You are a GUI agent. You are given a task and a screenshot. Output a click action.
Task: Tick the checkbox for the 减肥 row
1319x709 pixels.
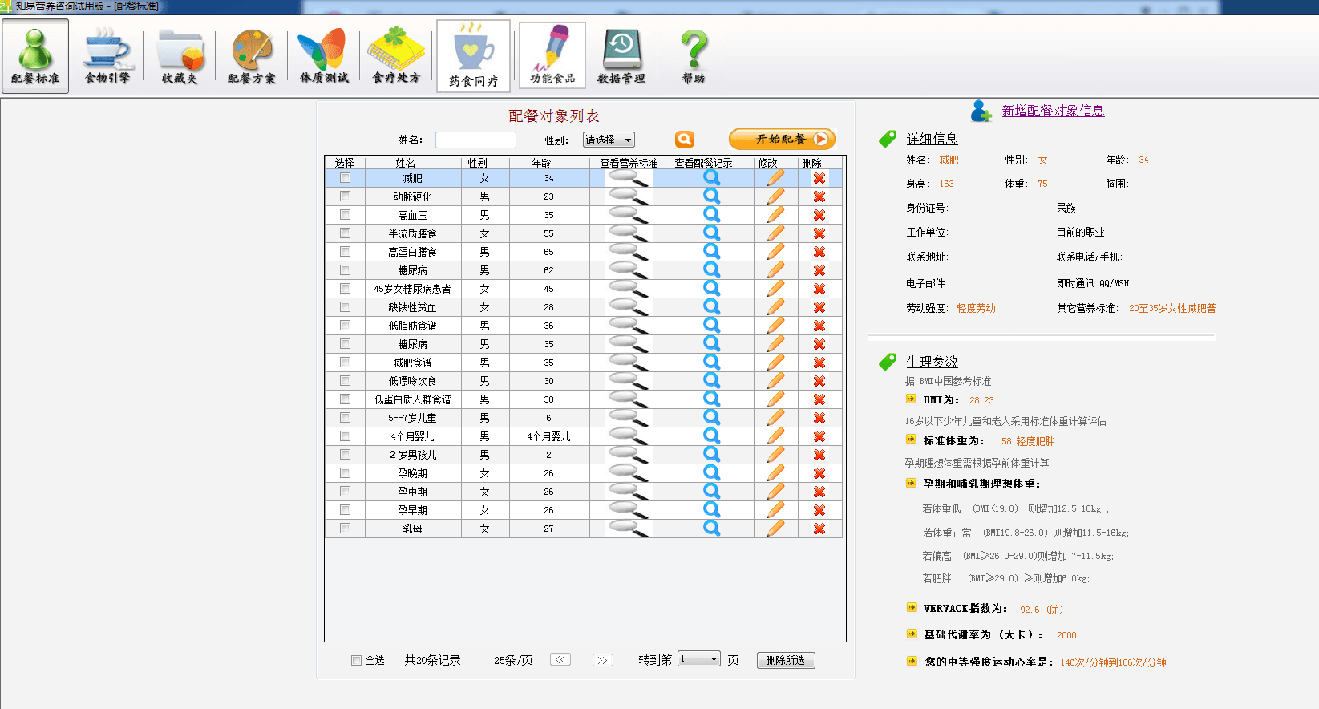coord(345,178)
